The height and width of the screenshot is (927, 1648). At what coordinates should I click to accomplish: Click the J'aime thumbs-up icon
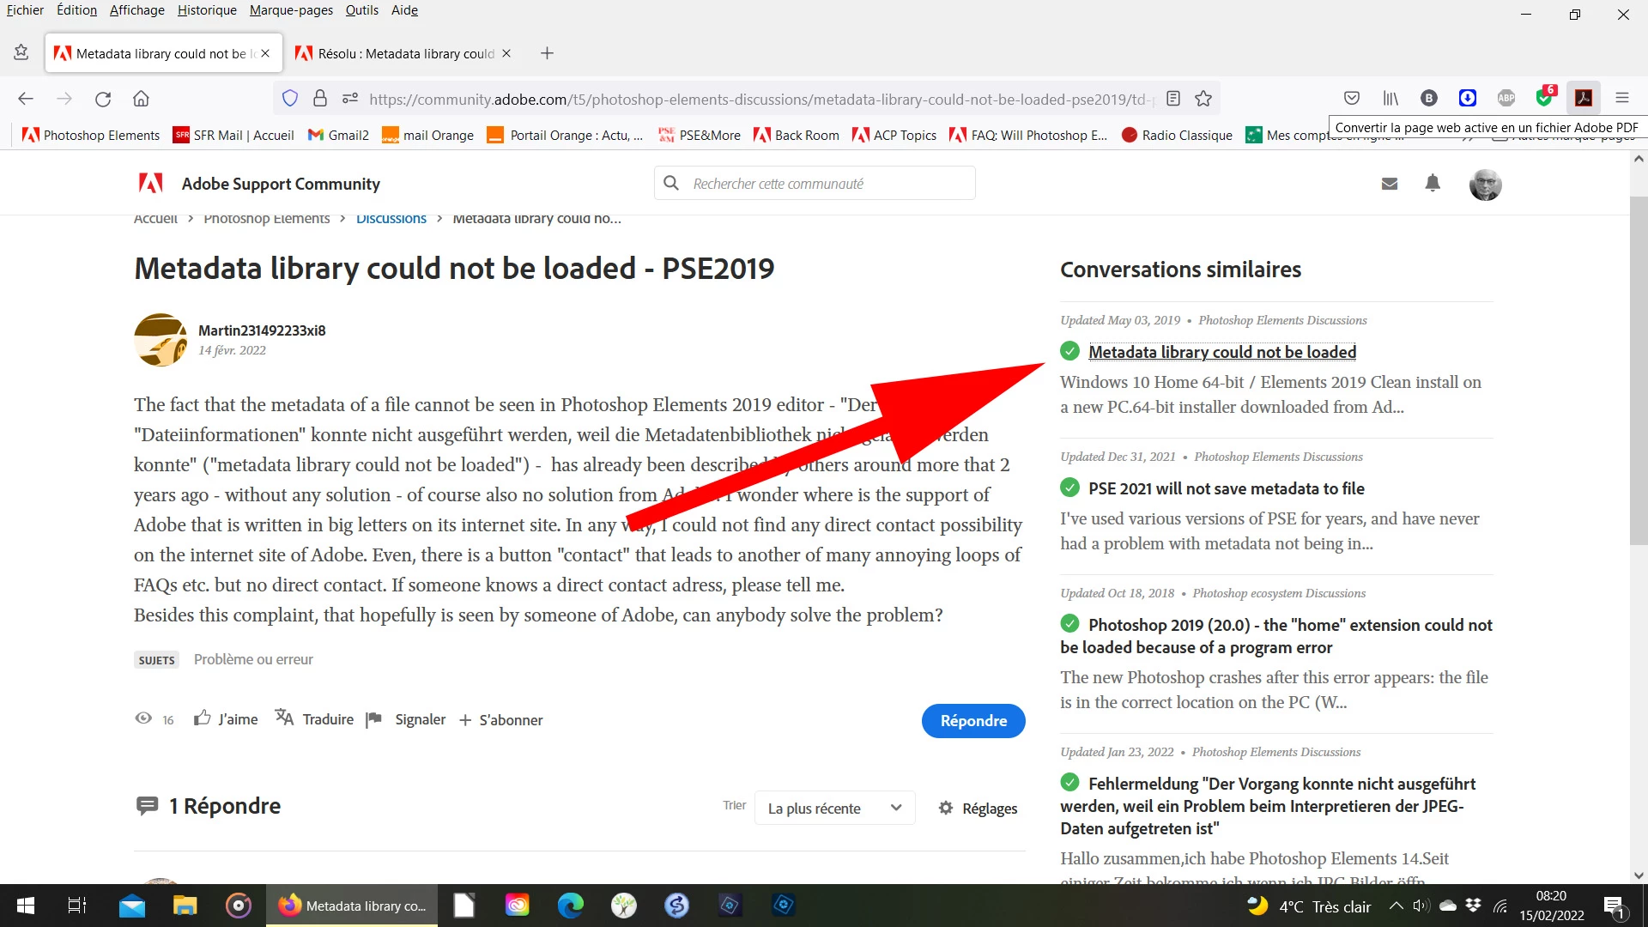(x=203, y=718)
